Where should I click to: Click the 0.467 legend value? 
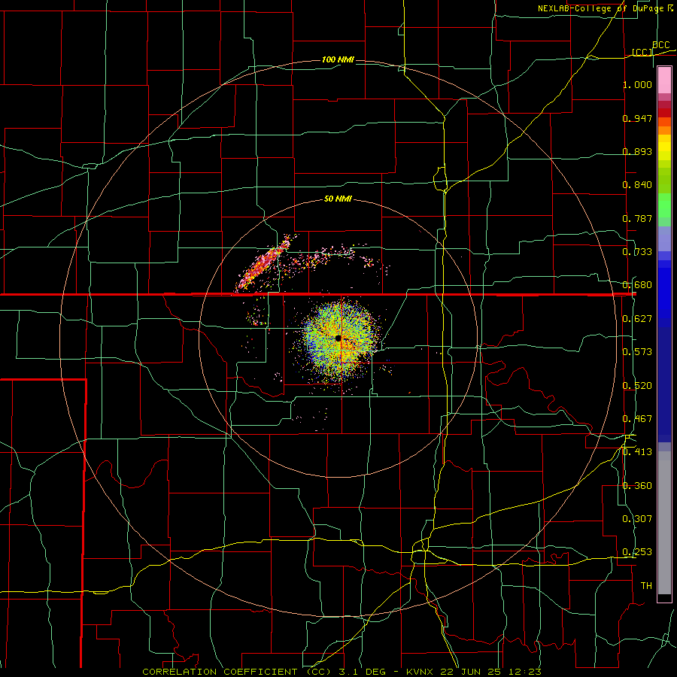637,419
